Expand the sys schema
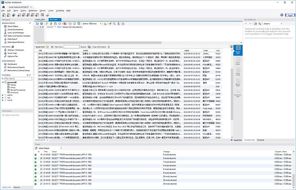The width and height of the screenshot is (296, 190). click(x=3, y=97)
